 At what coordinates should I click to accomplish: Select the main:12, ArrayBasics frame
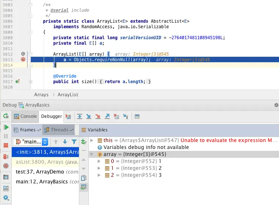point(46,182)
